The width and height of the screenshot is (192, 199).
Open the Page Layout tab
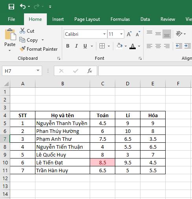87,19
